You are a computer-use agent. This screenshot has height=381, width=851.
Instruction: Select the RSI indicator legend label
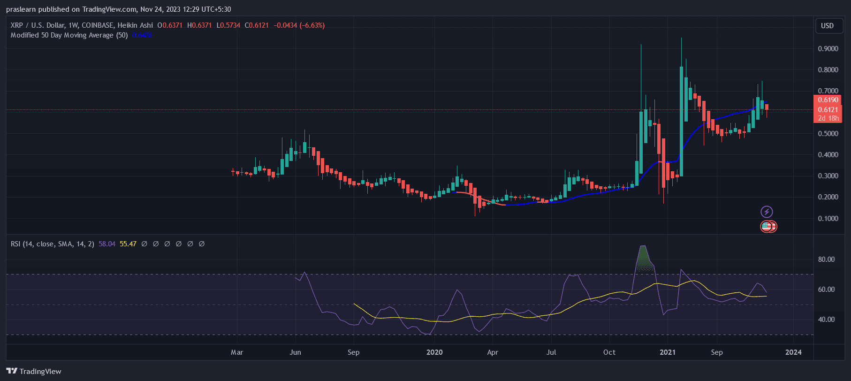52,244
